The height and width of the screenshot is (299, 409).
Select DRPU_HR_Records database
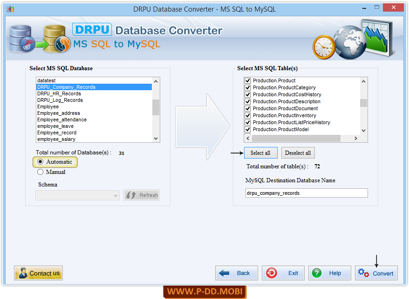click(x=94, y=93)
